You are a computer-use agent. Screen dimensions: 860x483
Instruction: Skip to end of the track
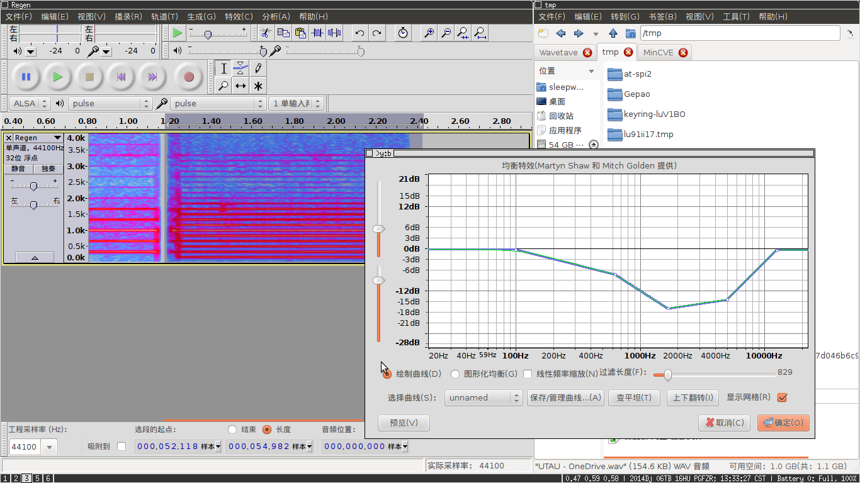pyautogui.click(x=152, y=77)
